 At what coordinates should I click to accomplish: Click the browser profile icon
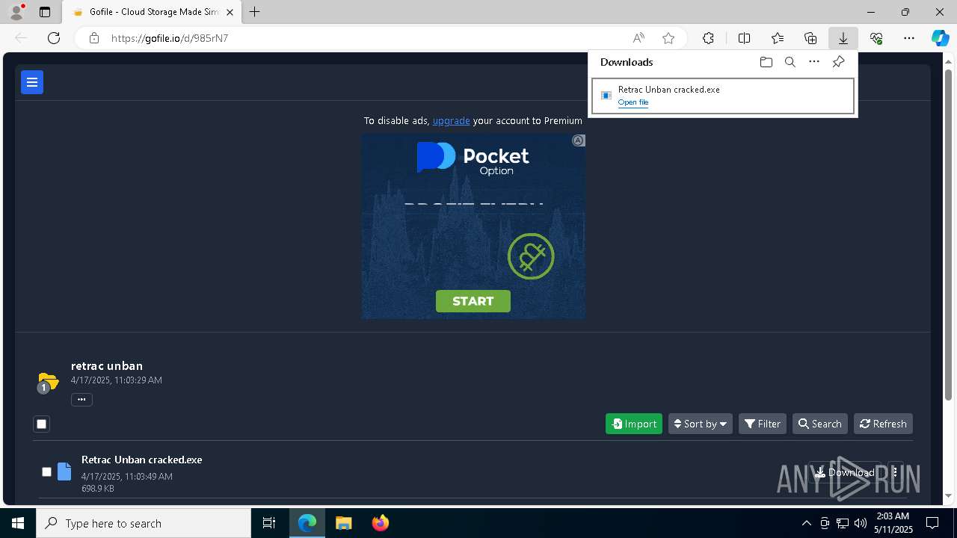(x=16, y=12)
